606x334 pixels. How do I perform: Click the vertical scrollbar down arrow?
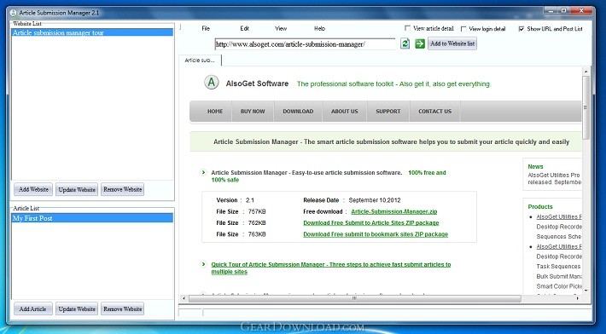tap(586, 290)
